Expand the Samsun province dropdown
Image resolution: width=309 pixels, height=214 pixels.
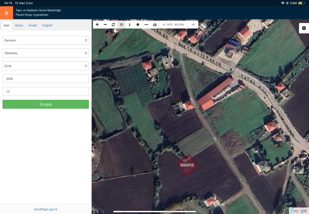point(46,40)
